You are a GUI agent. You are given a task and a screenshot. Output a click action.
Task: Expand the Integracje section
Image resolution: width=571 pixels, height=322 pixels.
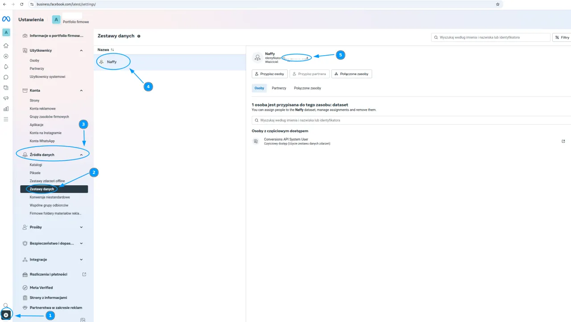pos(81,260)
